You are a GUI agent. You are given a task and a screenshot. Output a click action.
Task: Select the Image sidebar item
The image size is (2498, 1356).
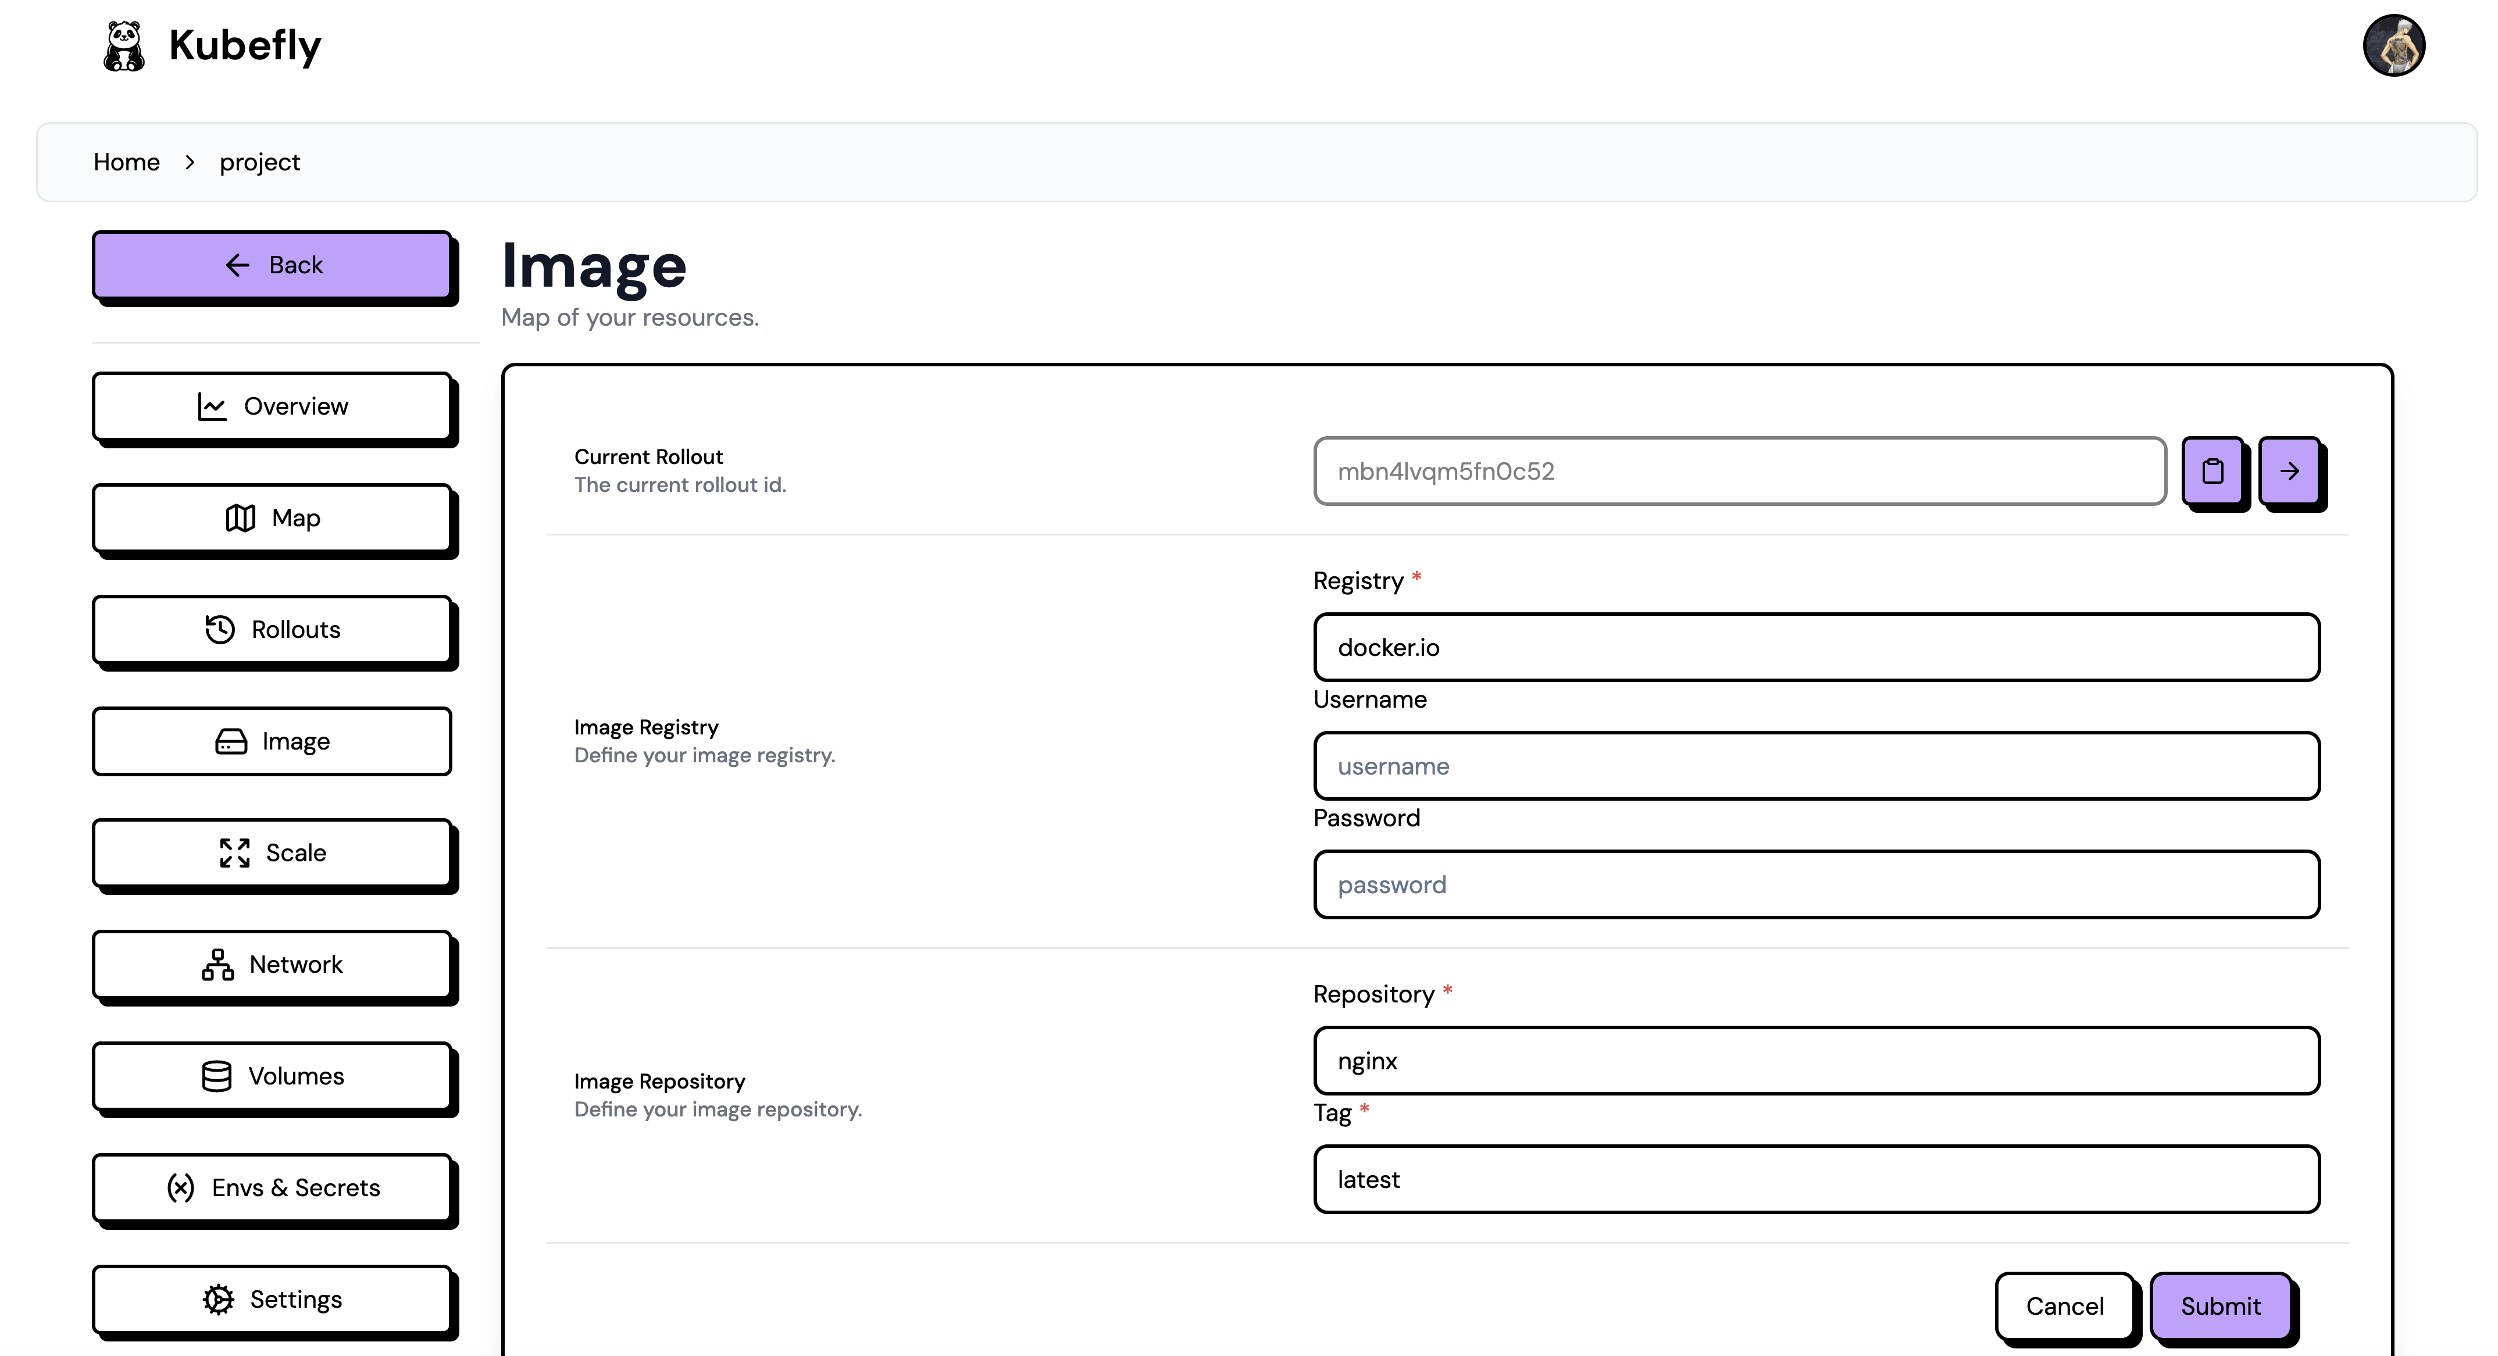pos(273,741)
